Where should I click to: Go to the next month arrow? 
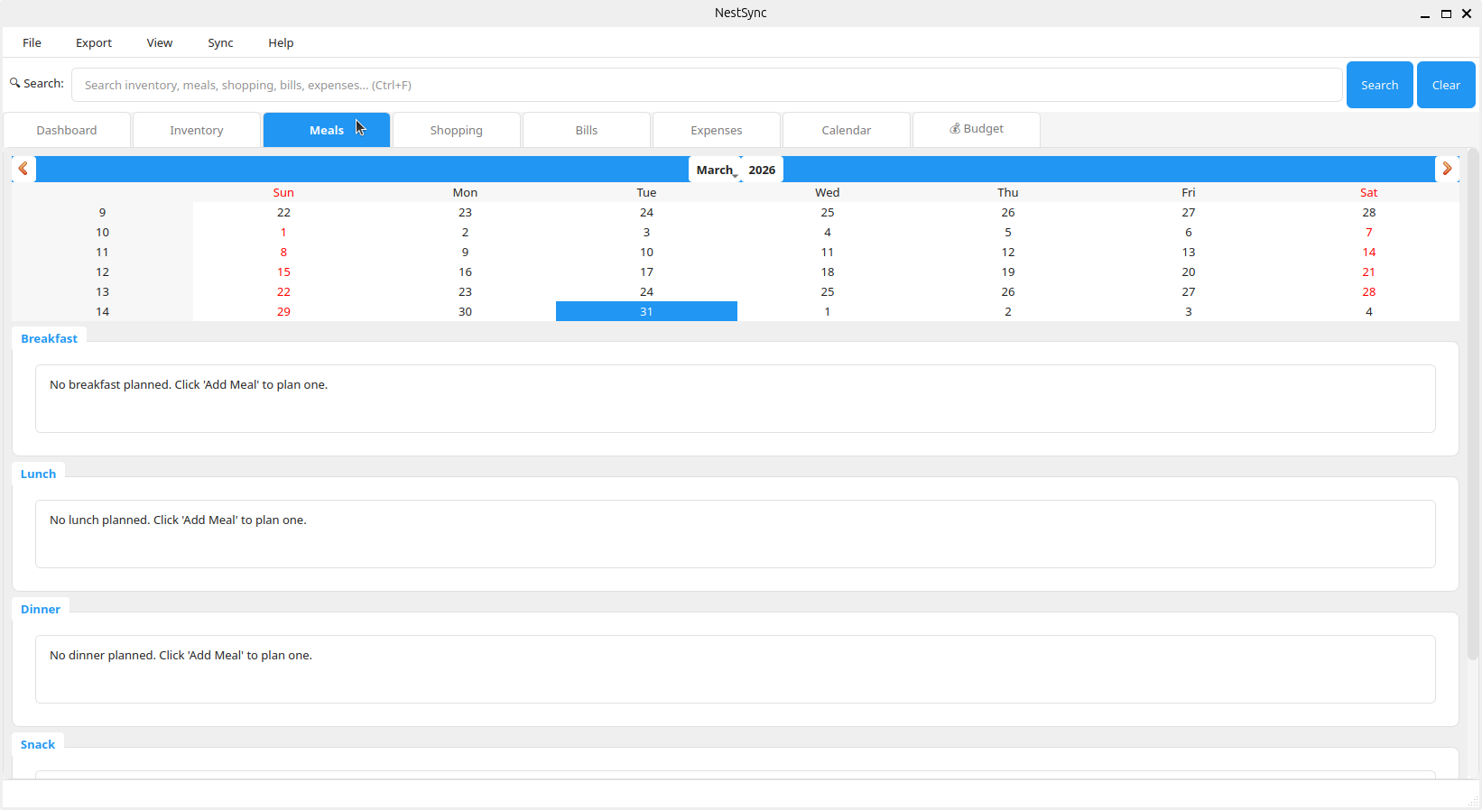click(x=1447, y=169)
